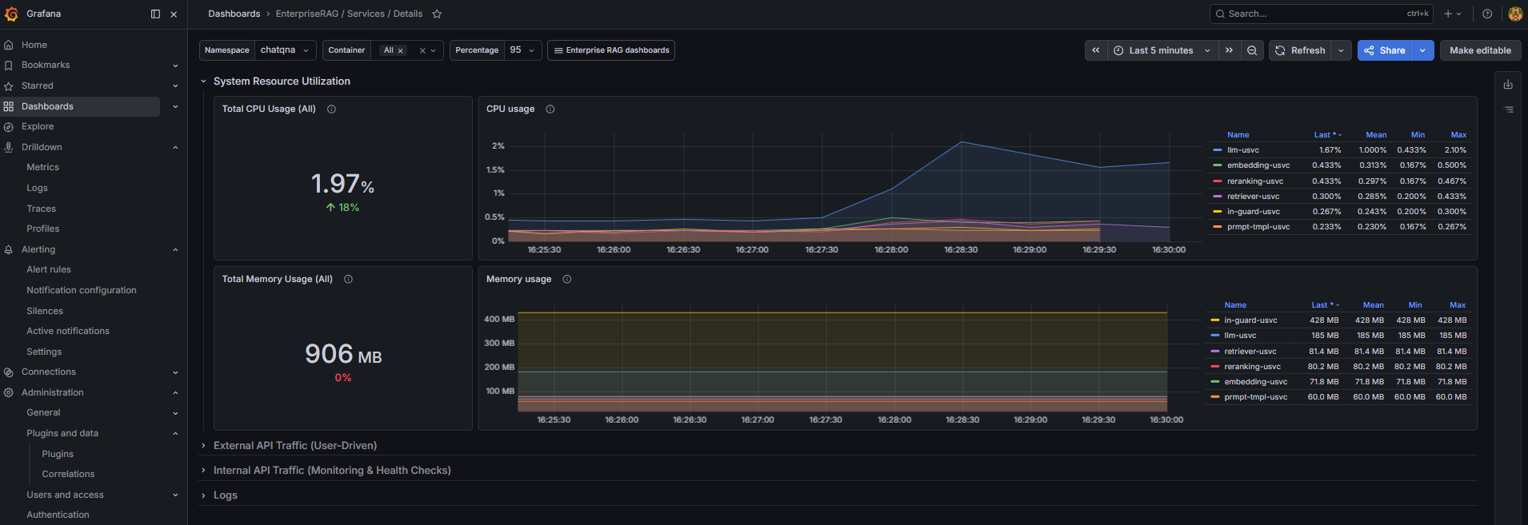The height and width of the screenshot is (525, 1528).
Task: Toggle in-guard-usvc series in CPU legend
Action: click(x=1254, y=212)
